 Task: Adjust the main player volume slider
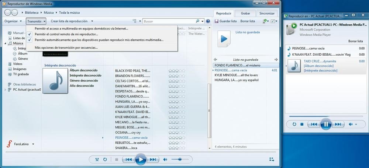tap(180, 160)
